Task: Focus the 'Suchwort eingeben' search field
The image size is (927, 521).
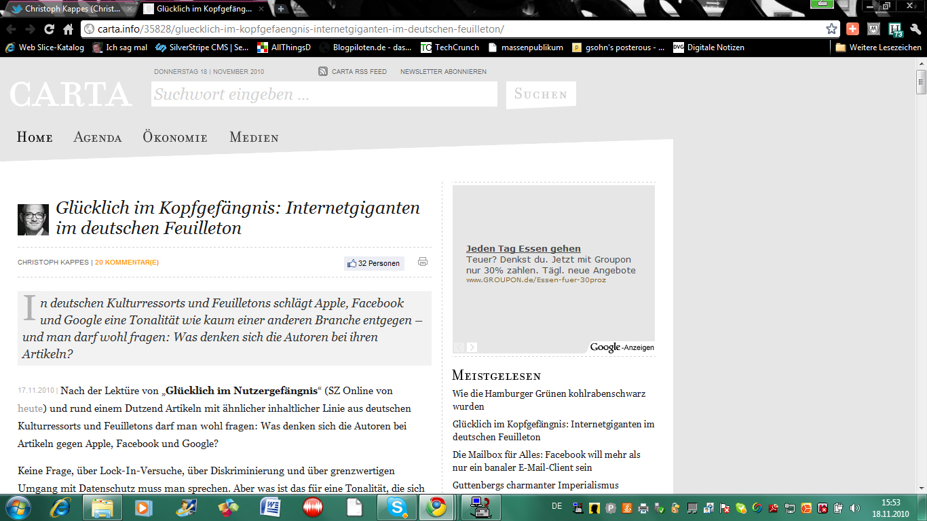Action: click(324, 94)
